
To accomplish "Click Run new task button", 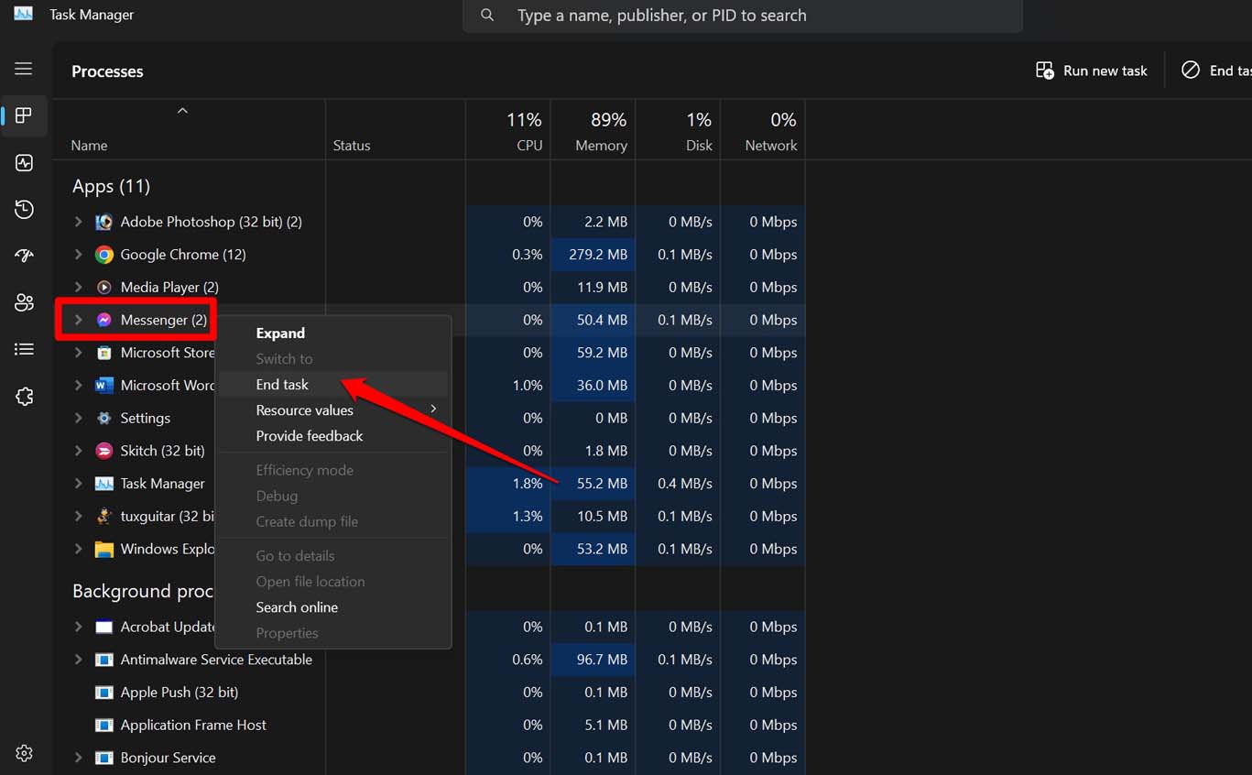I will click(x=1091, y=71).
